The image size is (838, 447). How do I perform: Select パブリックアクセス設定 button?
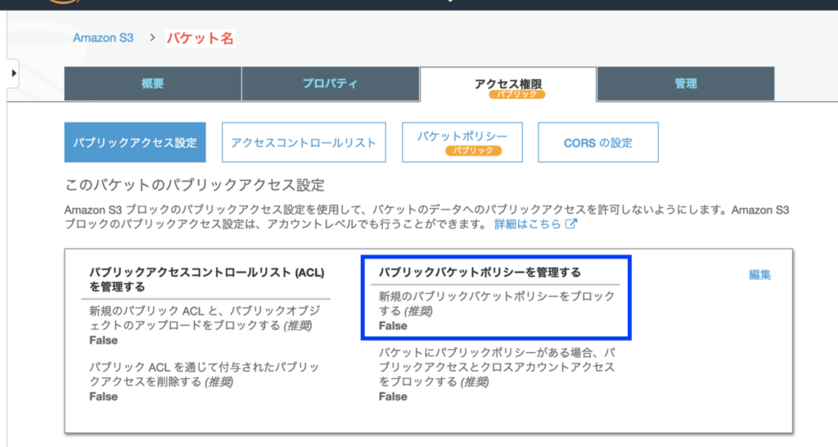(135, 142)
